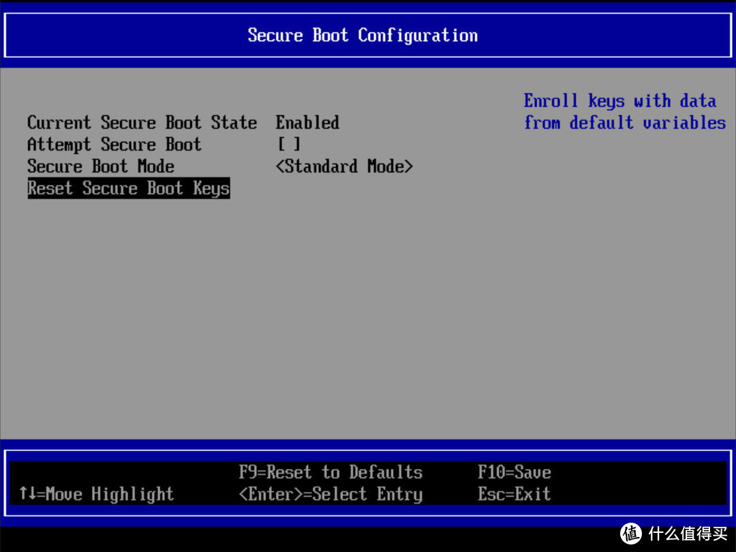736x552 pixels.
Task: Click the 值 watermark logo icon
Action: point(630,534)
